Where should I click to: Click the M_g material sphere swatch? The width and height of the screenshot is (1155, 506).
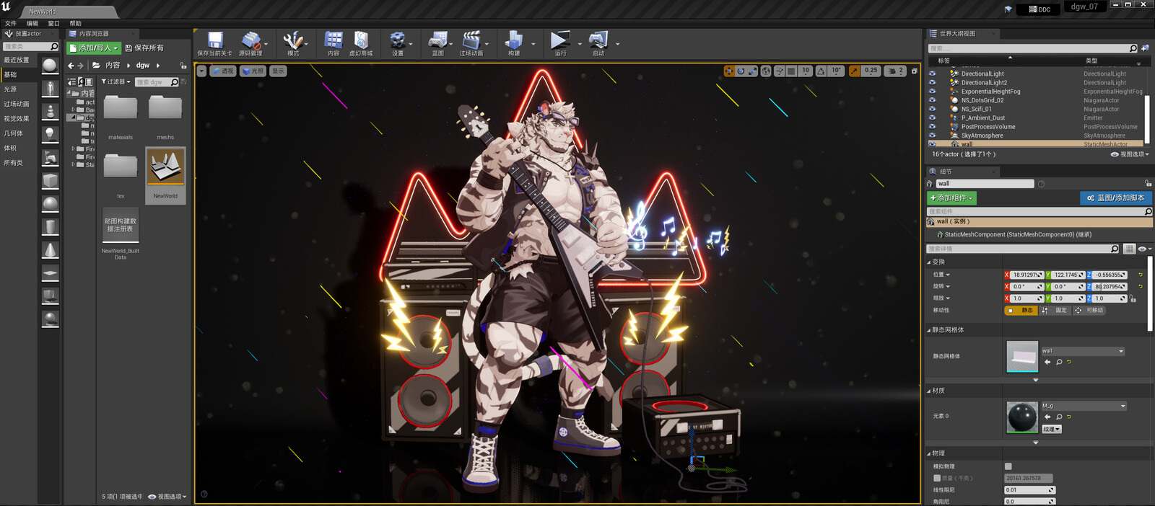[1022, 417]
